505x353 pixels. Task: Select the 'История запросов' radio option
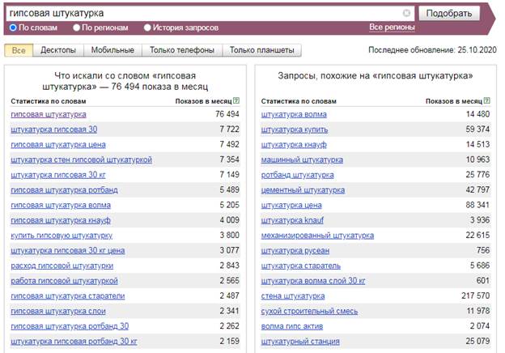point(147,28)
